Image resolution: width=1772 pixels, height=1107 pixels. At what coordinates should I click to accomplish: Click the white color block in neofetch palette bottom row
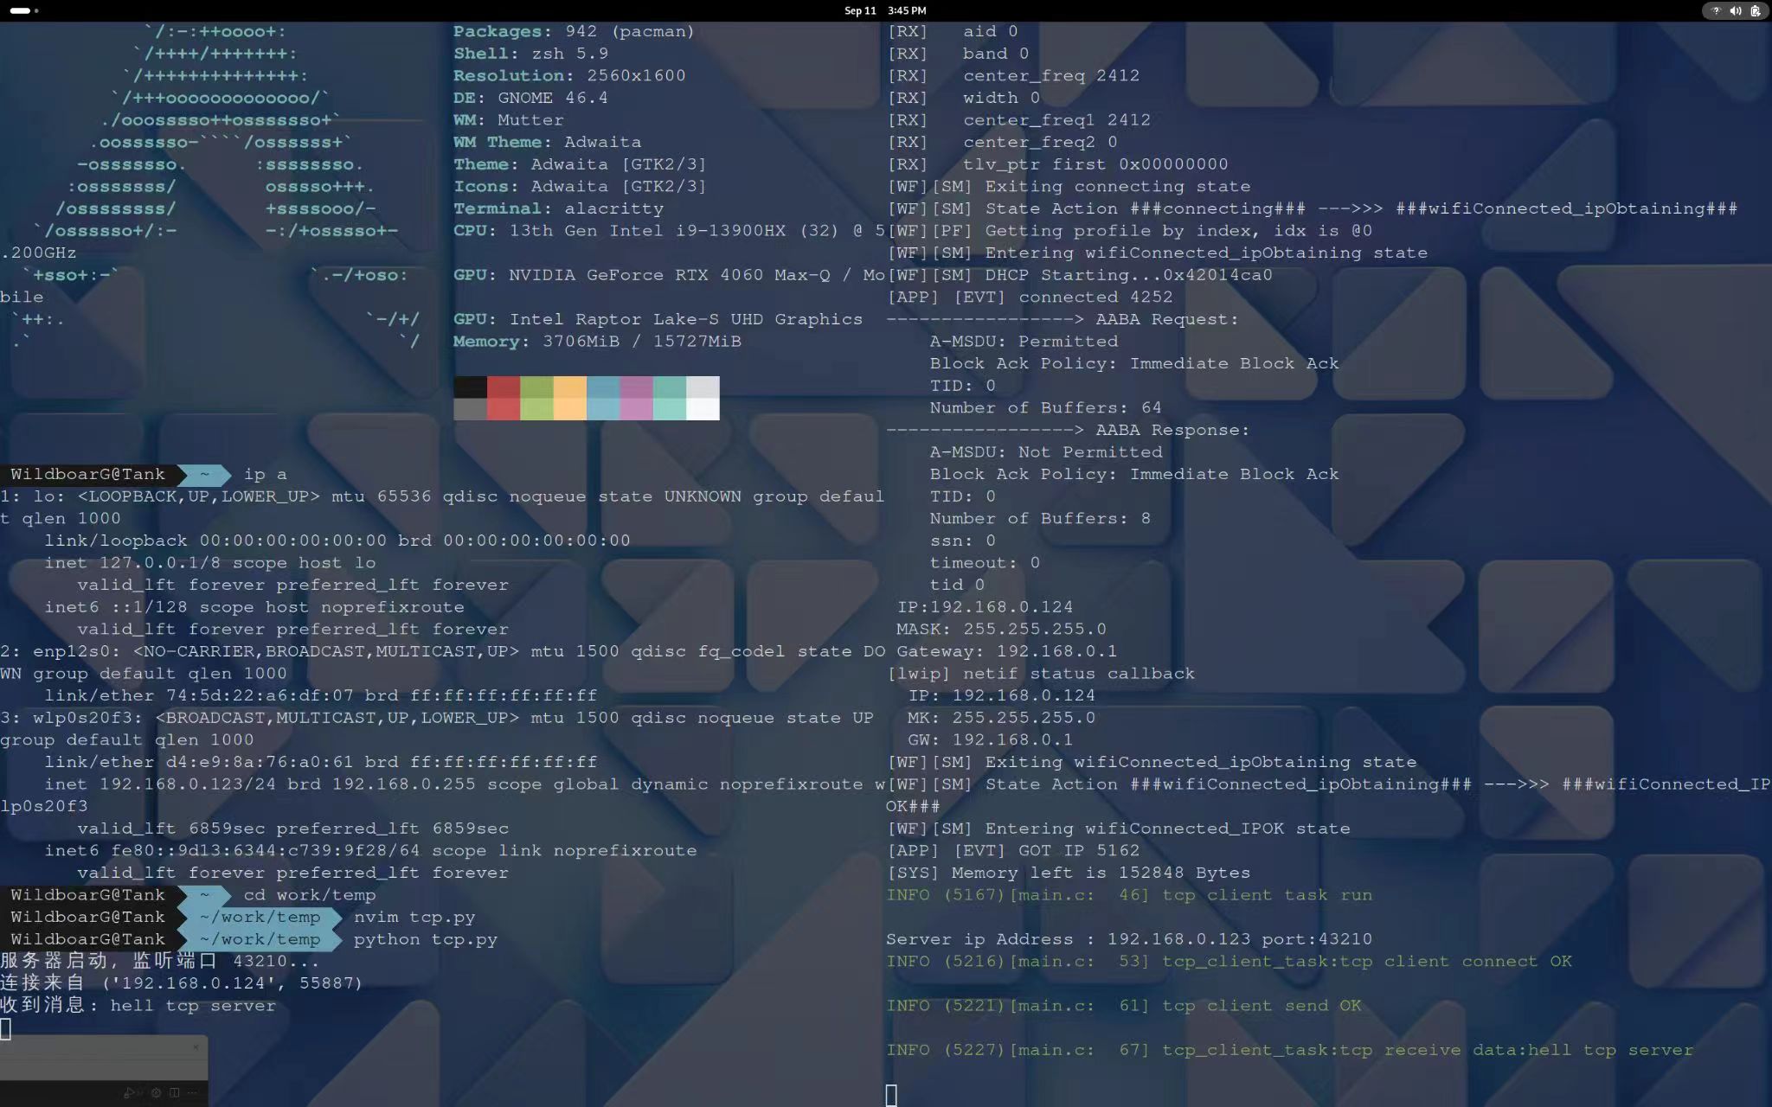pyautogui.click(x=703, y=409)
